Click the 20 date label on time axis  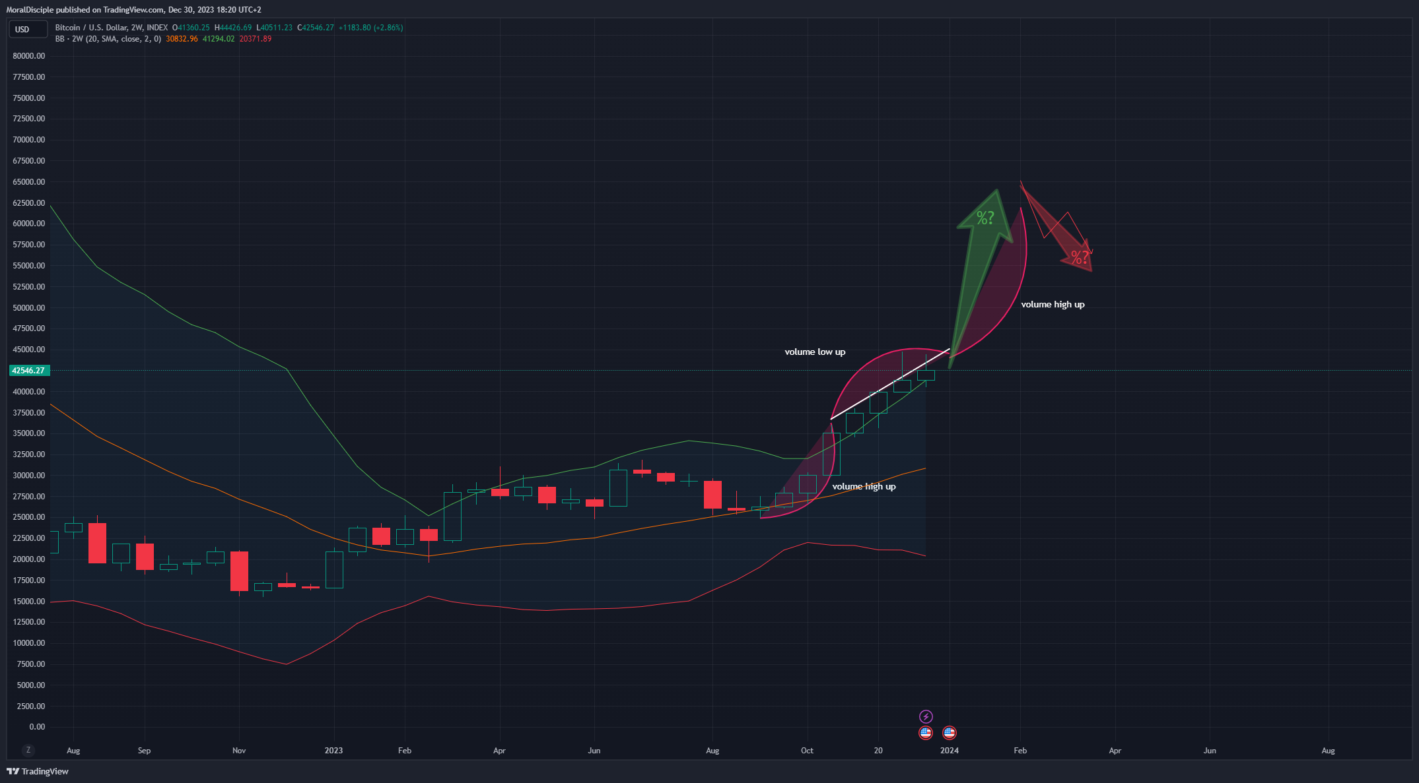tap(878, 751)
